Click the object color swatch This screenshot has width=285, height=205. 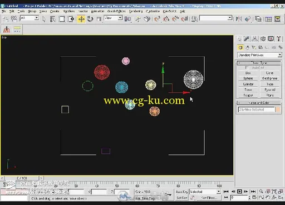click(x=278, y=109)
